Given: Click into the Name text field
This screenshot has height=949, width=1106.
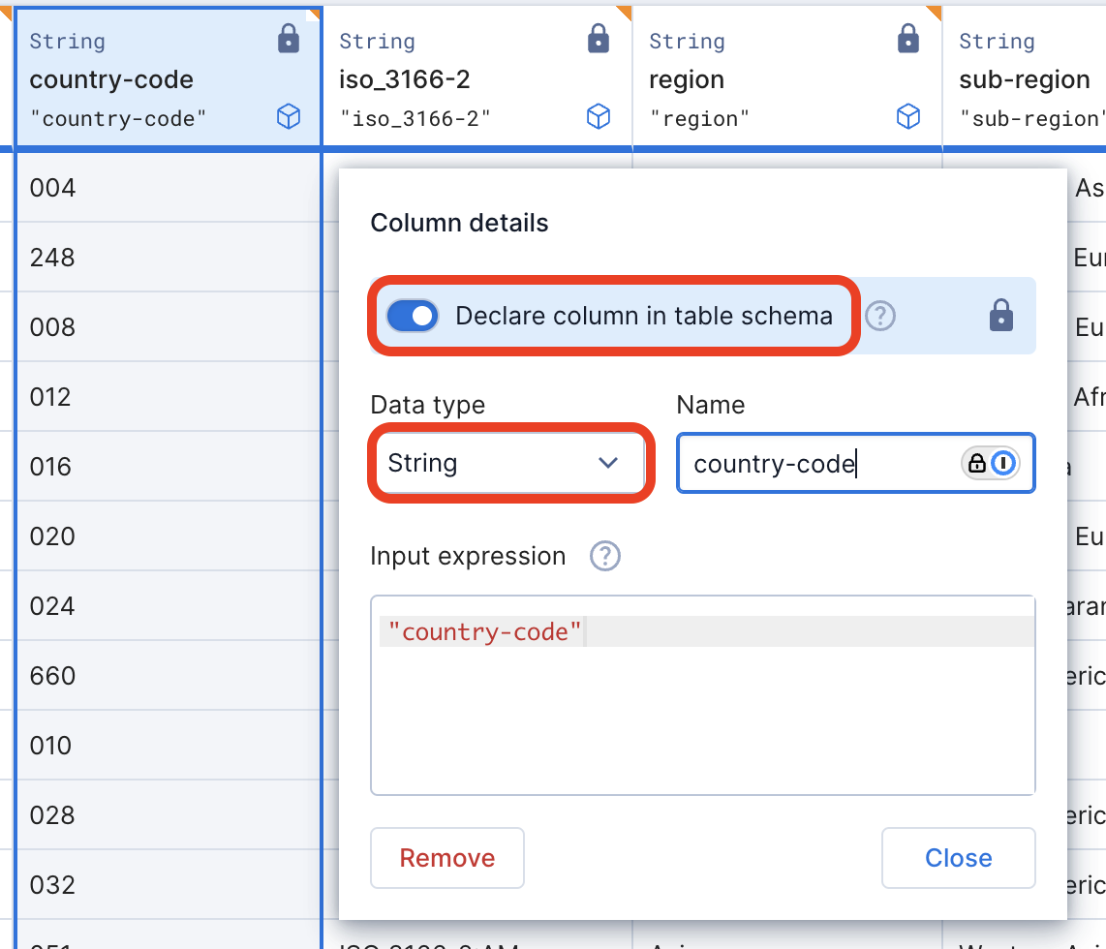Looking at the screenshot, I should pyautogui.click(x=814, y=464).
